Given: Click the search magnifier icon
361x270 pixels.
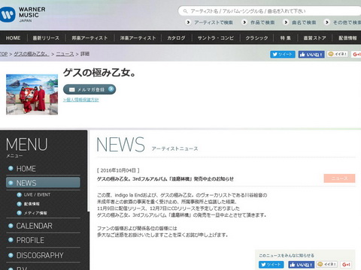Looking at the screenshot, I should tap(185, 11).
